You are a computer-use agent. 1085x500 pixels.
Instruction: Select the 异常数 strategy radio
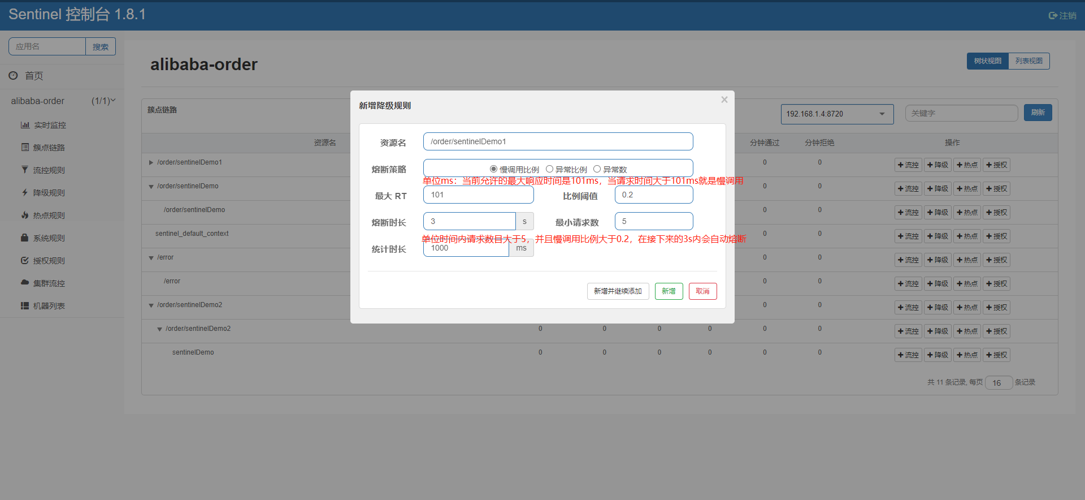tap(597, 169)
